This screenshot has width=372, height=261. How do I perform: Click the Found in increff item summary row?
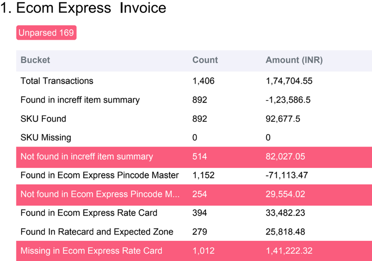194,100
